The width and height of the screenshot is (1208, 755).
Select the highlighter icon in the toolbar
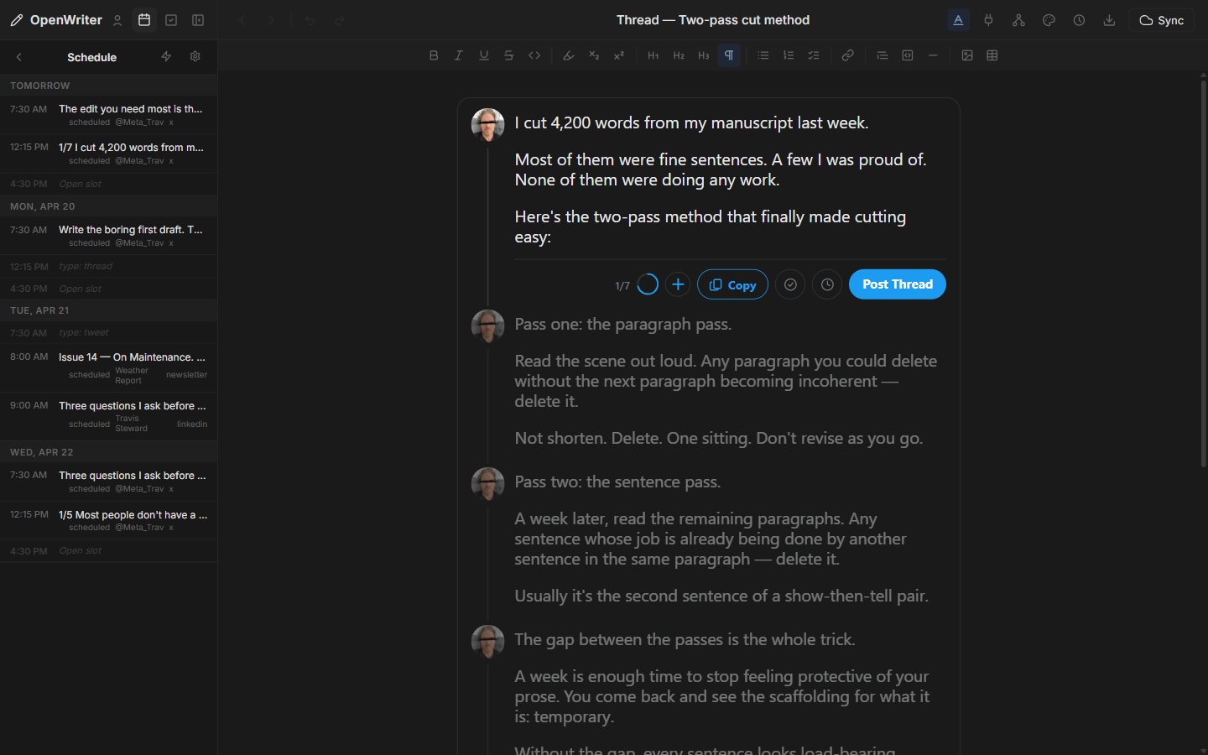point(569,55)
